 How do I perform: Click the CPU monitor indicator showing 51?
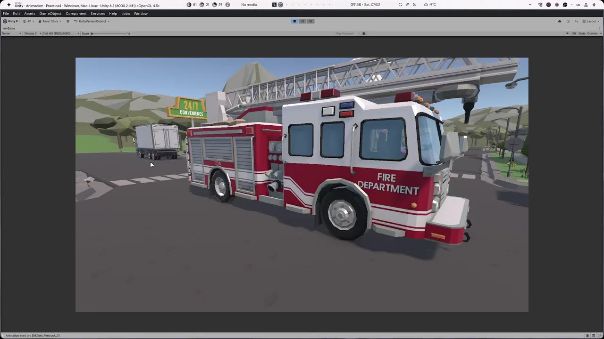[x=192, y=5]
